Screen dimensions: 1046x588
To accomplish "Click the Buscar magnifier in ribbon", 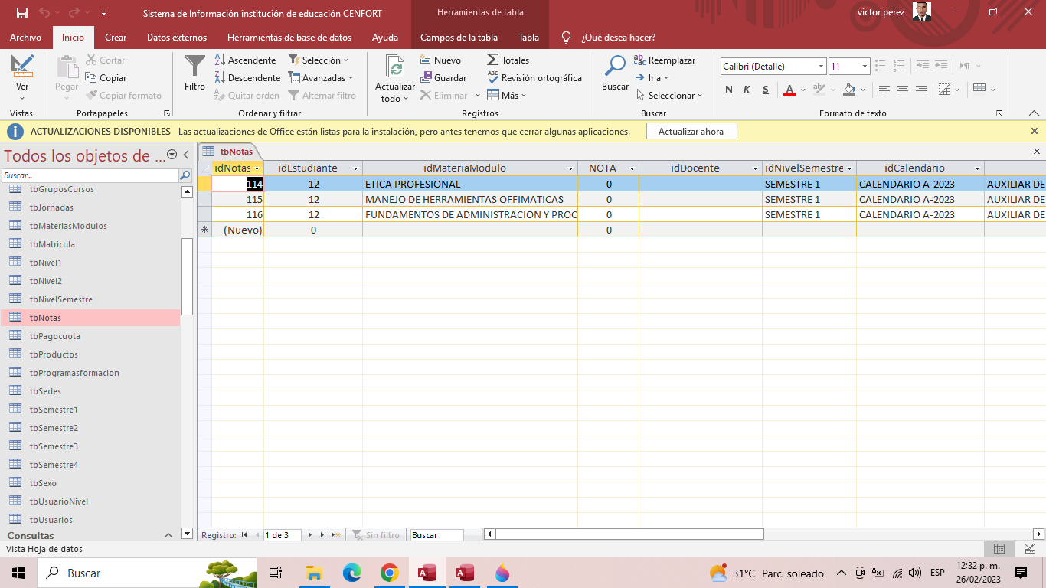I will [x=615, y=67].
